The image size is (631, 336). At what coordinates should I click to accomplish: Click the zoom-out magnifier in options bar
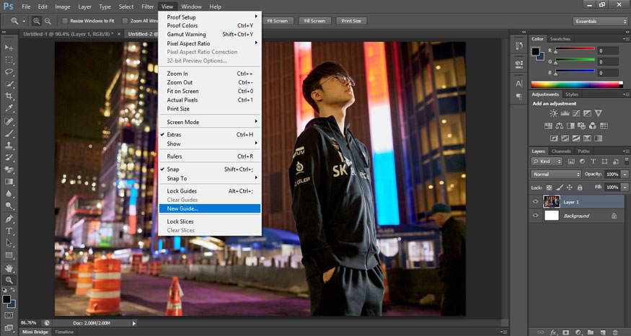click(48, 21)
